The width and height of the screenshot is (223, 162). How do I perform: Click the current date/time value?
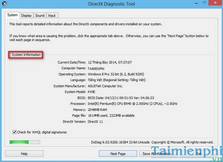point(110,62)
